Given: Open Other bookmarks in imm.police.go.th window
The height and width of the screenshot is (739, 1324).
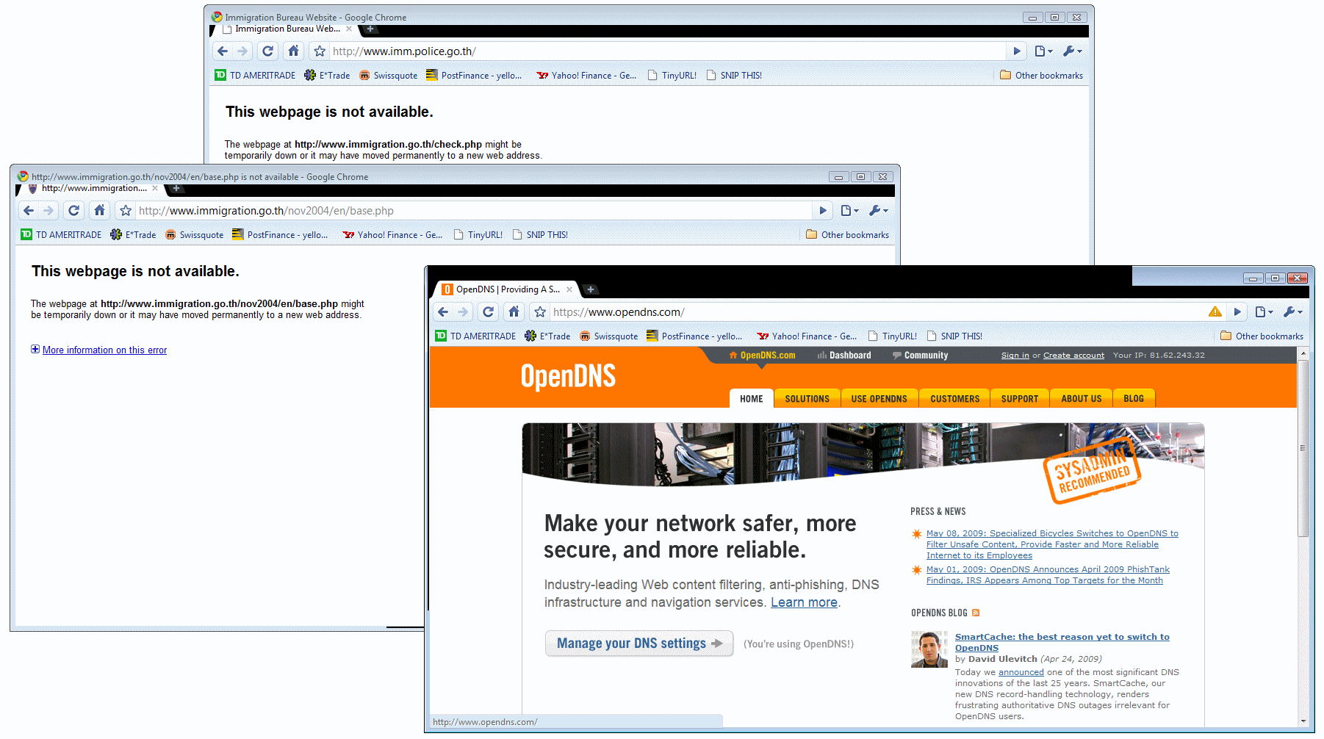Looking at the screenshot, I should 1041,75.
